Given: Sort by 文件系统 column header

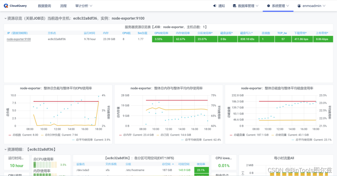Looking at the screenshot, I should point(111,164).
